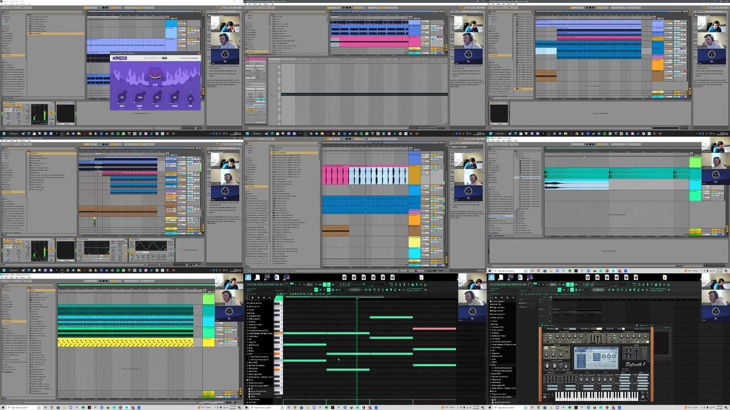
Task: Select Plugin database in browser beside Sylenth1
Action: tap(498, 307)
